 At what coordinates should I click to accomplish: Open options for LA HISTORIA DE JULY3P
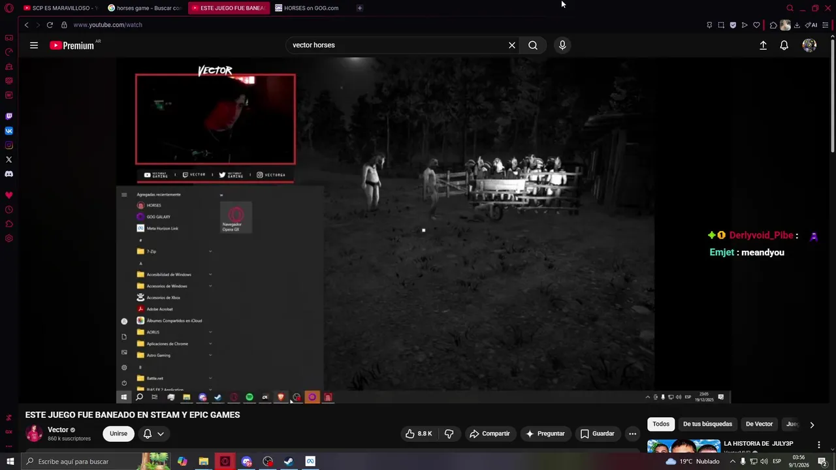(x=819, y=445)
